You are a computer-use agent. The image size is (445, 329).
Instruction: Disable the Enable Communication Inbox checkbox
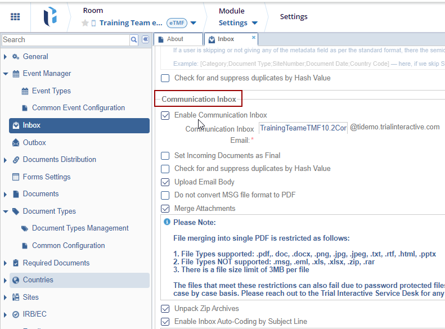(x=165, y=115)
